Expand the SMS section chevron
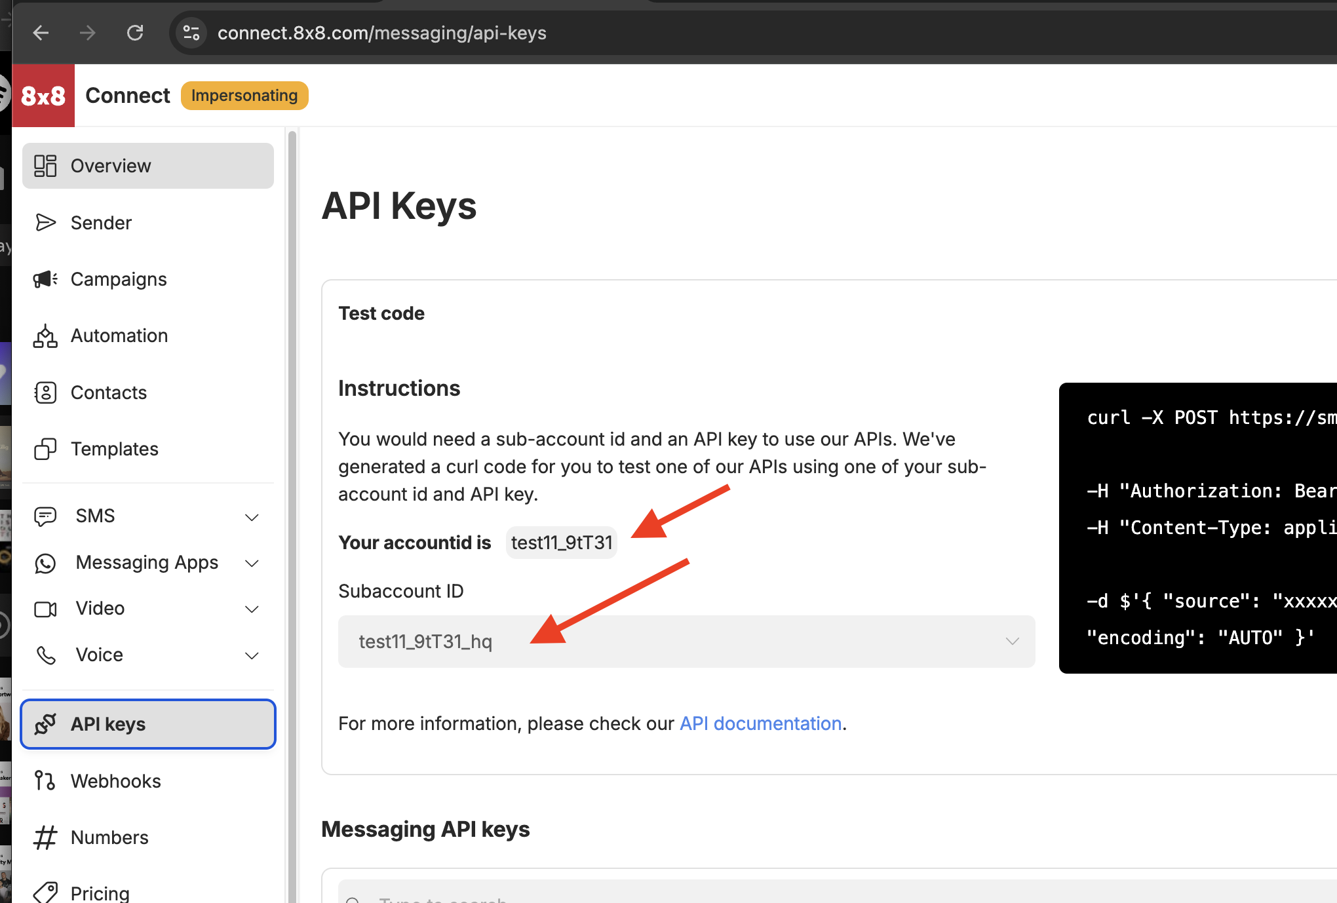The width and height of the screenshot is (1337, 903). click(252, 517)
